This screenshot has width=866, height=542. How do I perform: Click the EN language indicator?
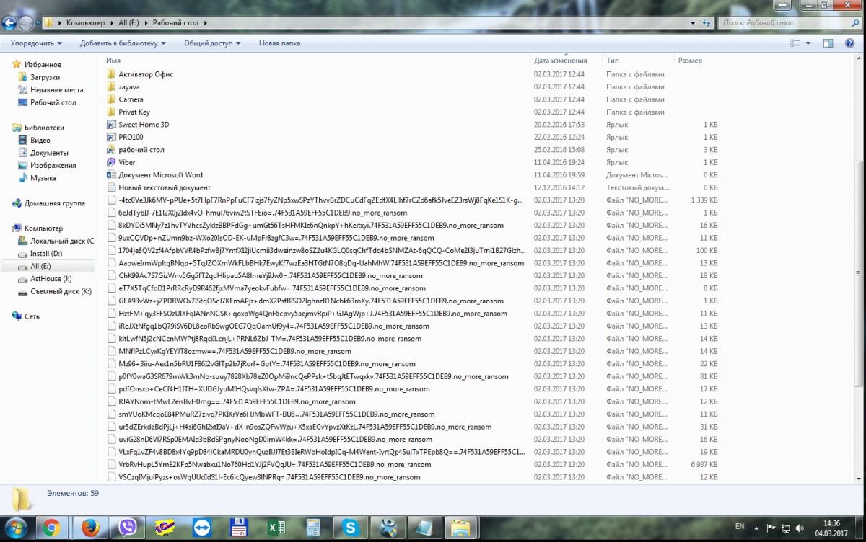point(740,526)
